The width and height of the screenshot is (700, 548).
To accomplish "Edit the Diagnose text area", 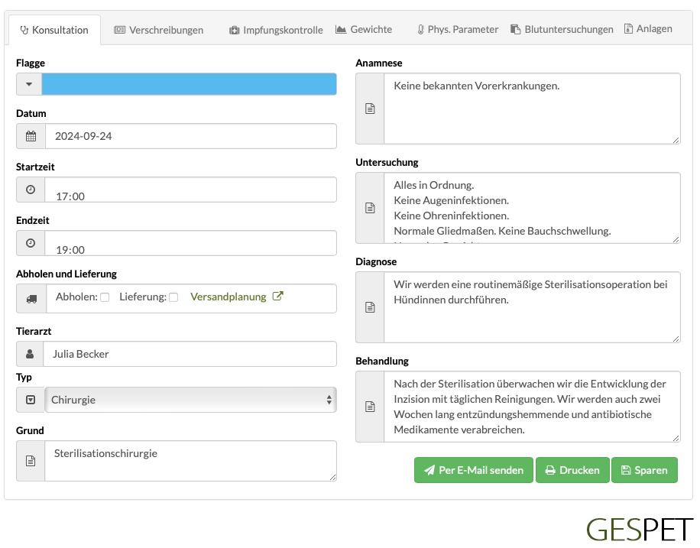I will (x=532, y=307).
